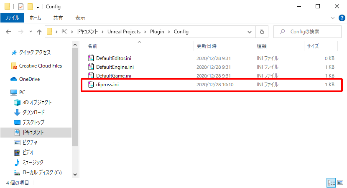This screenshot has height=188, width=347.
Task: Click the DefaultEditor.ini file icon
Action: point(91,58)
